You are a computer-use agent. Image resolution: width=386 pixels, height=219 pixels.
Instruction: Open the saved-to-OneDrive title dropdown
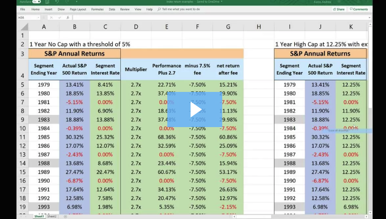coord(222,2)
